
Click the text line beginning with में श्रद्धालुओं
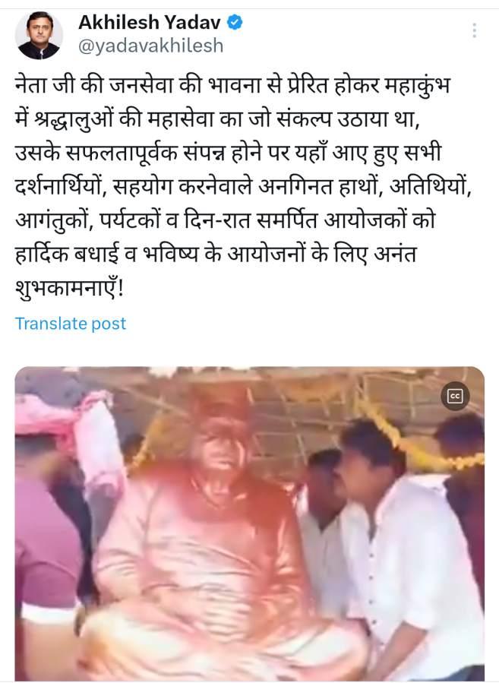218,119
